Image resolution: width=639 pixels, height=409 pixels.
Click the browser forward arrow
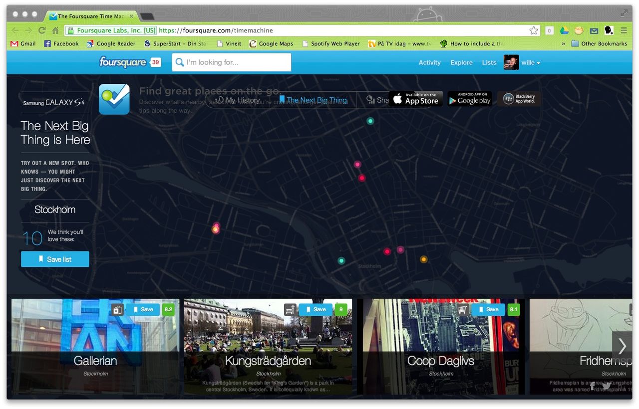pyautogui.click(x=28, y=30)
